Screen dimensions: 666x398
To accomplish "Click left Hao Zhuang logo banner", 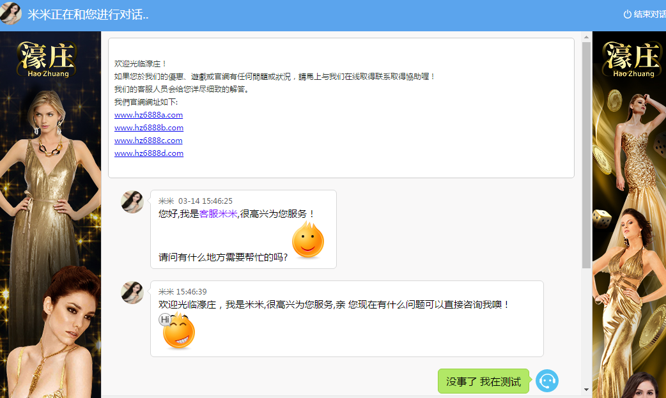I will click(x=47, y=59).
